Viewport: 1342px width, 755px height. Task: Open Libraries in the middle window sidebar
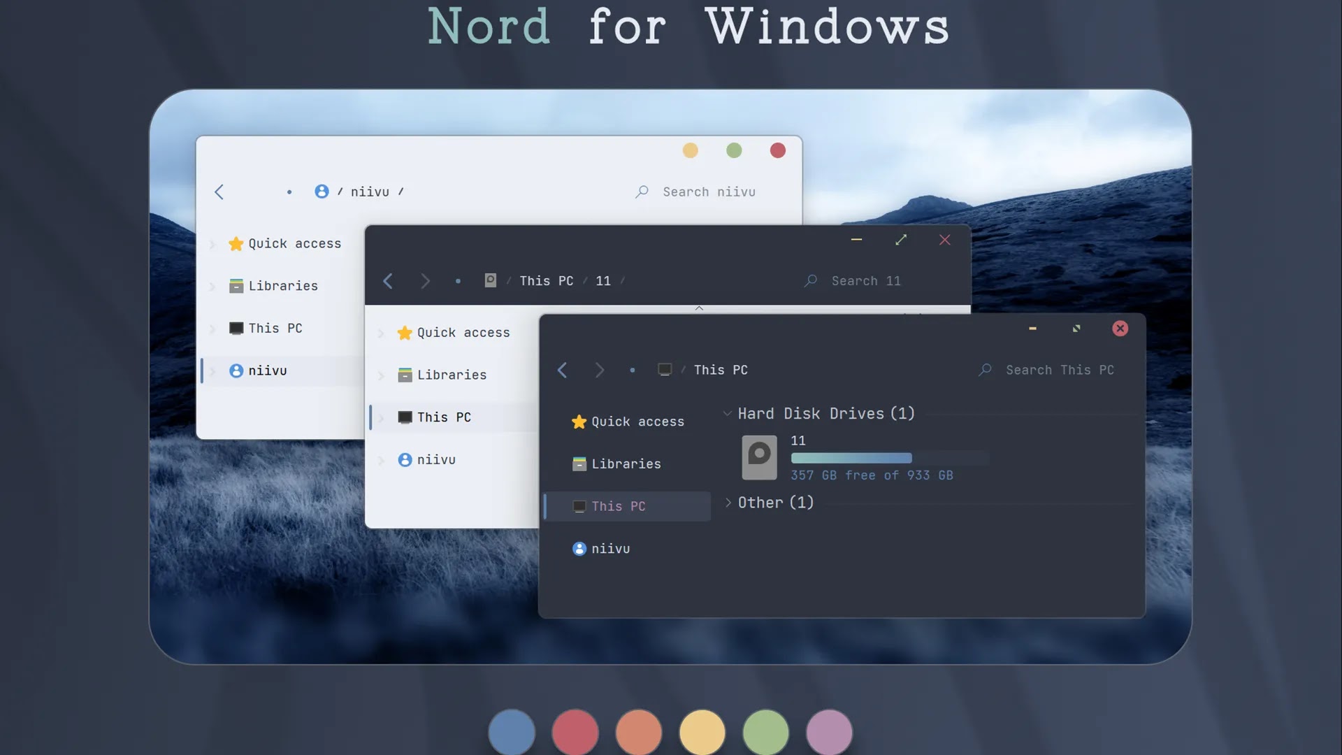click(442, 375)
